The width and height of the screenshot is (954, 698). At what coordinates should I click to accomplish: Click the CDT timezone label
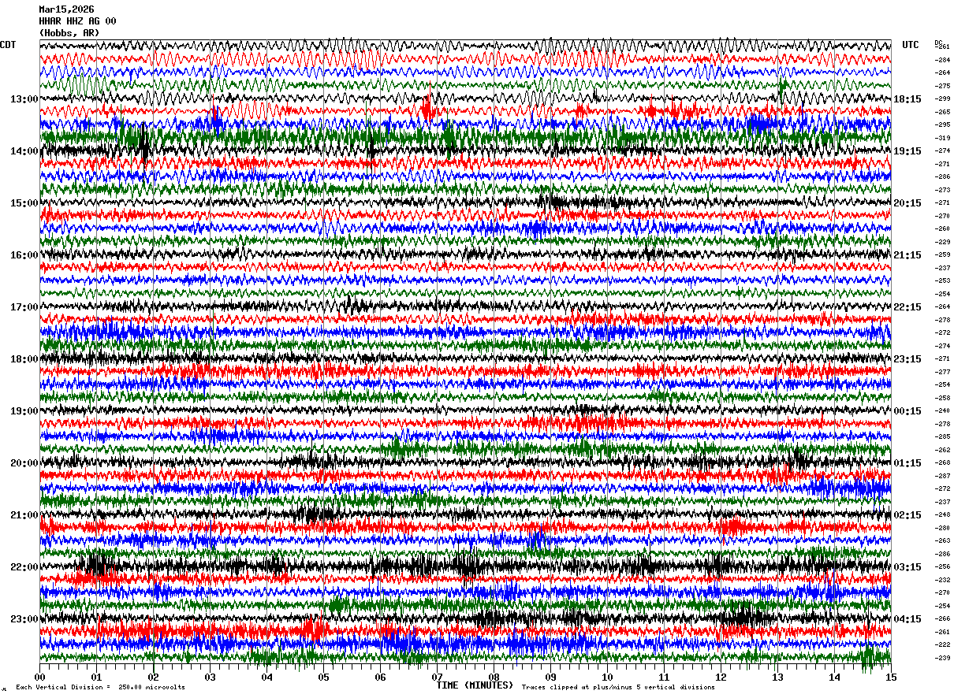(8, 45)
